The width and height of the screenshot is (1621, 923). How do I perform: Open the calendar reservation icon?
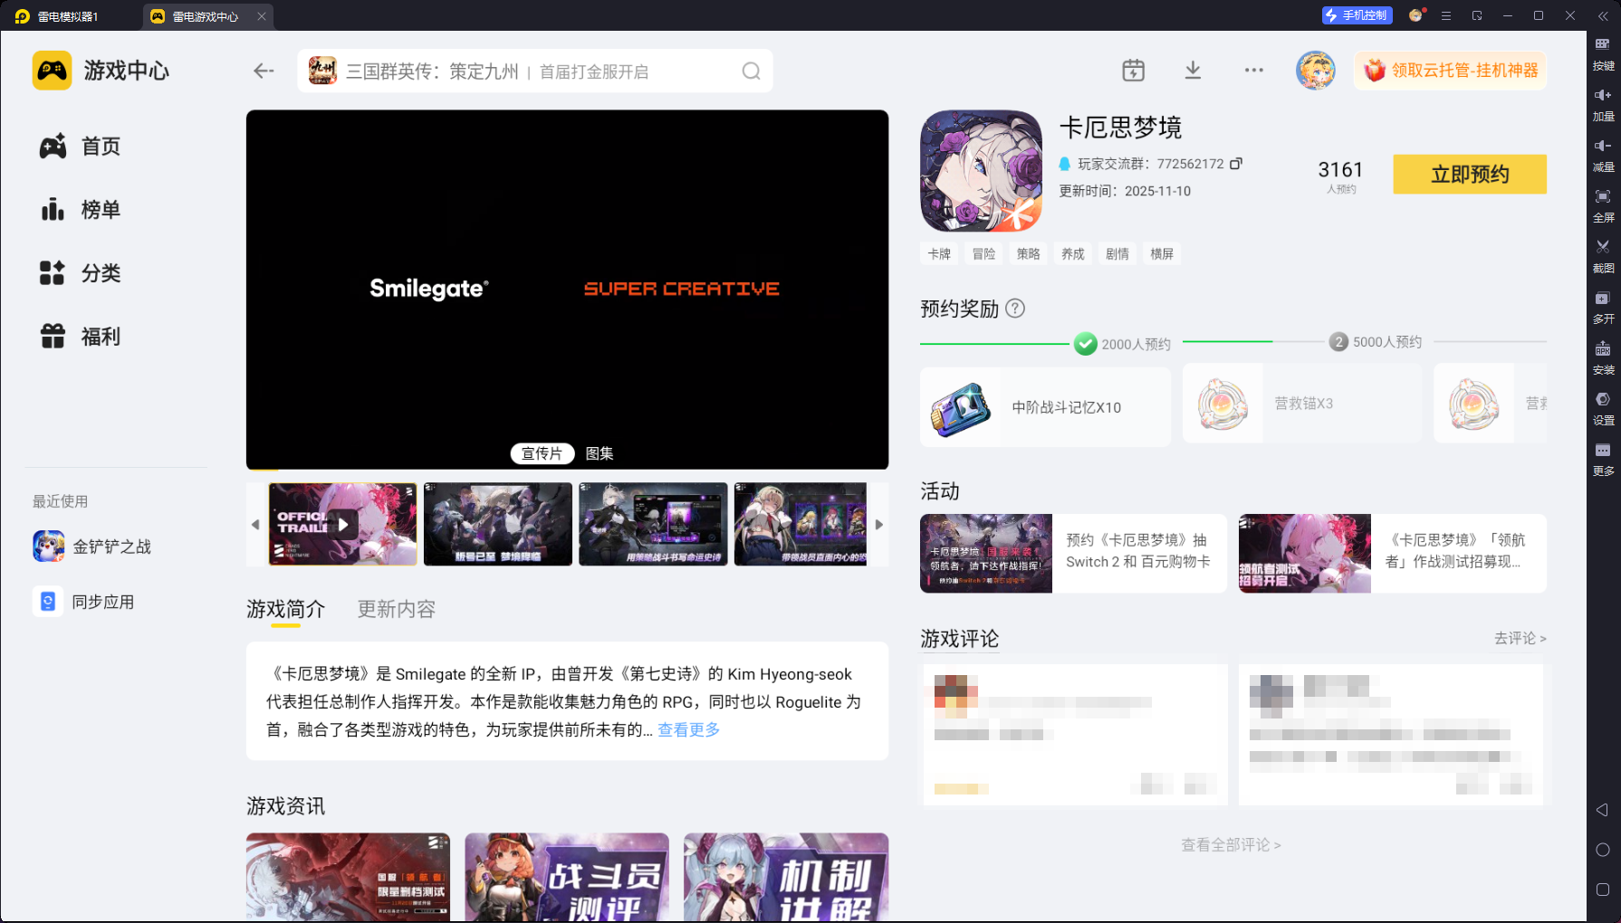click(x=1133, y=71)
